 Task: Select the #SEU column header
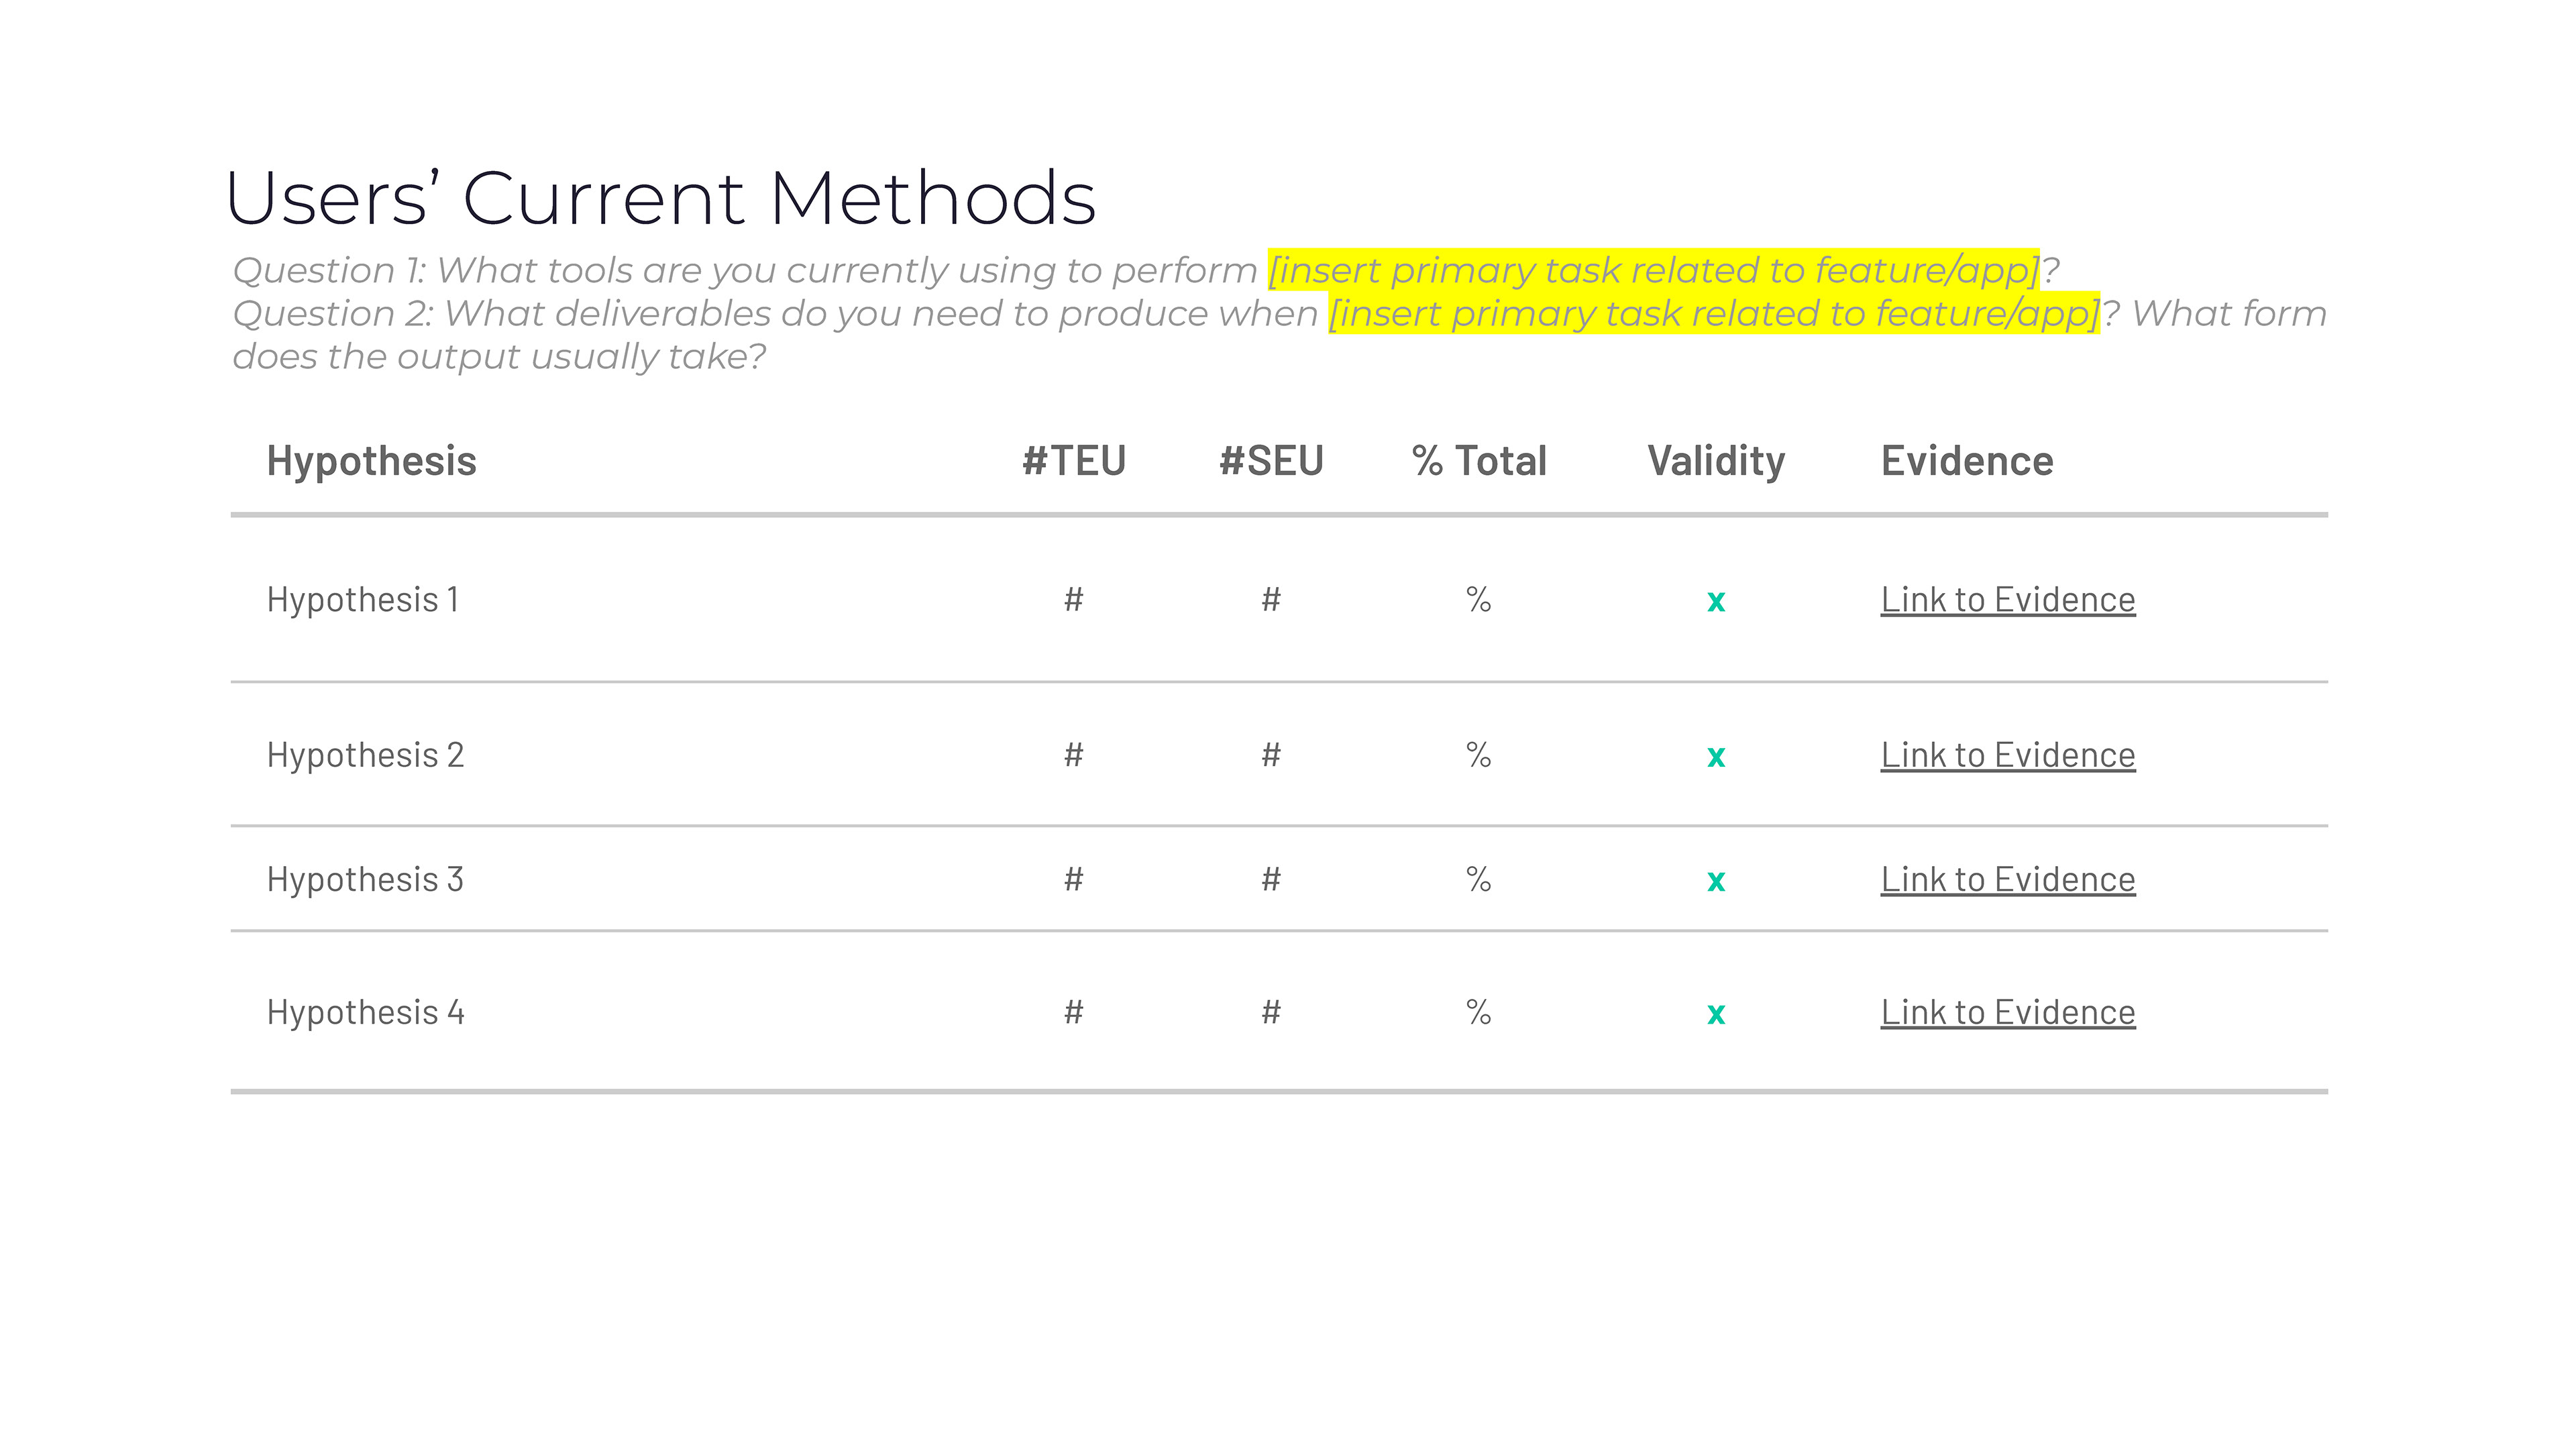tap(1270, 461)
